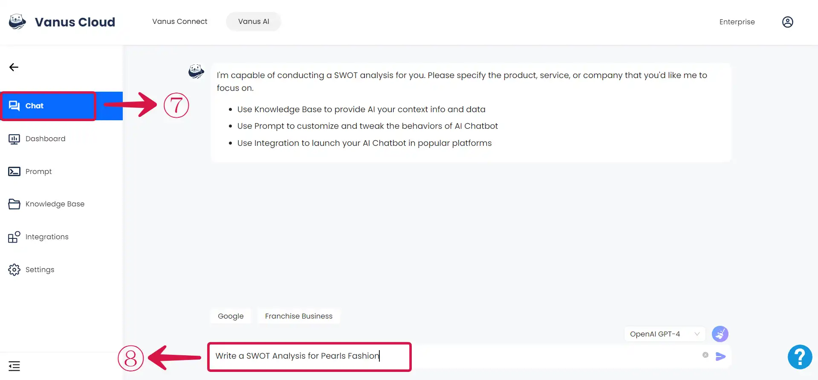818x380 pixels.
Task: Collapse sidebar with the bottom menu icon
Action: [14, 366]
